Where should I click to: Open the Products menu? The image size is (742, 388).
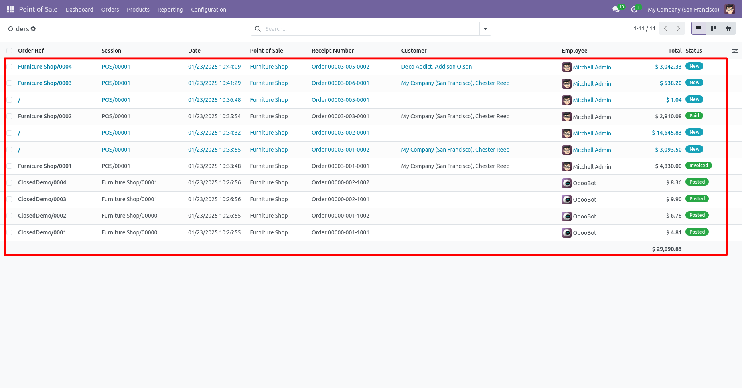[138, 10]
